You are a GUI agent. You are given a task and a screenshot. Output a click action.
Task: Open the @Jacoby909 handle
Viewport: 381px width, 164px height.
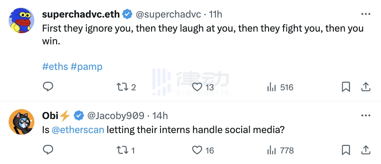(116, 116)
